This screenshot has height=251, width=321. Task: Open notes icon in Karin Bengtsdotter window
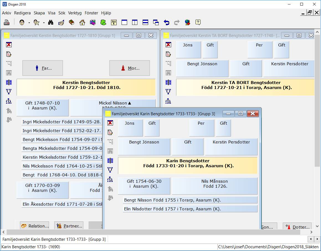click(x=110, y=132)
